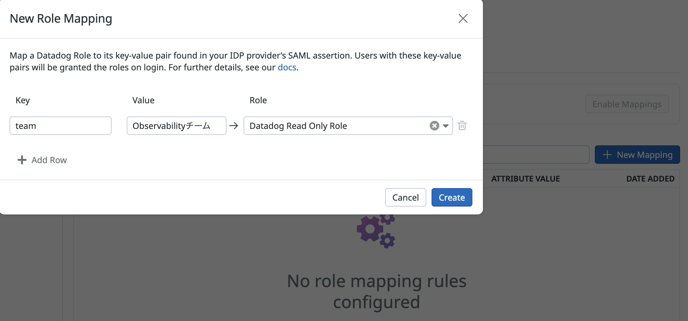The width and height of the screenshot is (688, 321).
Task: Close the New Role Mapping dialog
Action: tap(463, 18)
